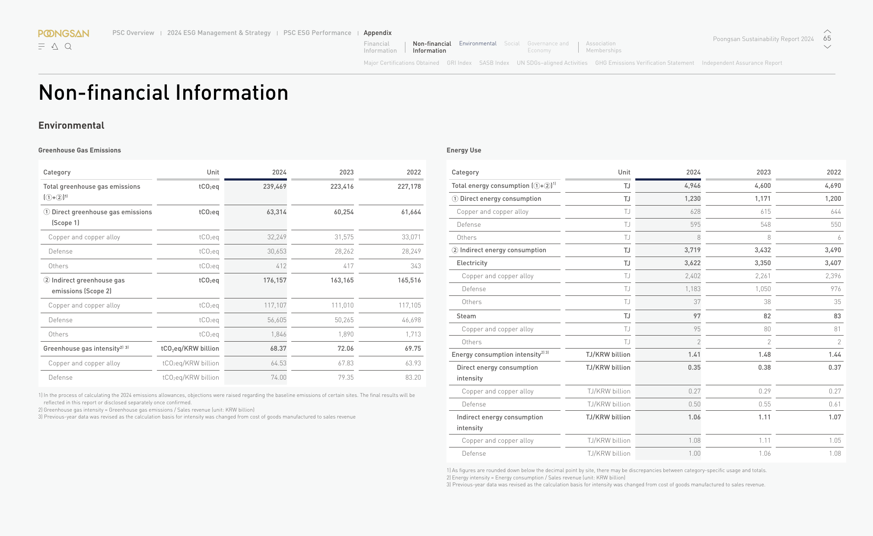The image size is (873, 536).
Task: Open GHG Emissions Verification Statement link
Action: (x=644, y=63)
